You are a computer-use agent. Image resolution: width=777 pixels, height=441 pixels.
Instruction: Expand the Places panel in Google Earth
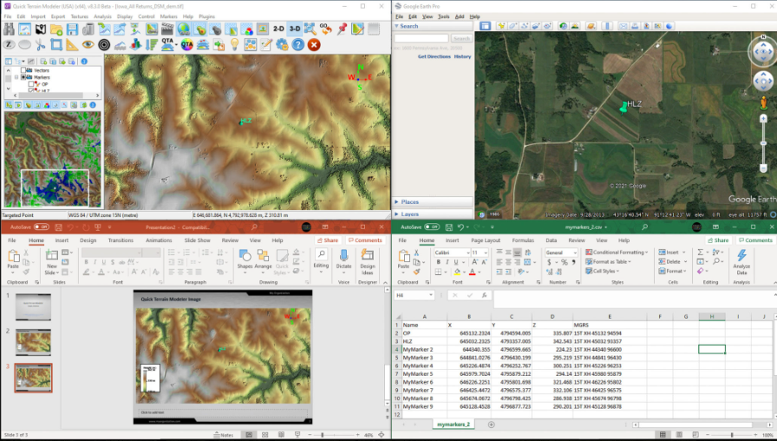(409, 202)
